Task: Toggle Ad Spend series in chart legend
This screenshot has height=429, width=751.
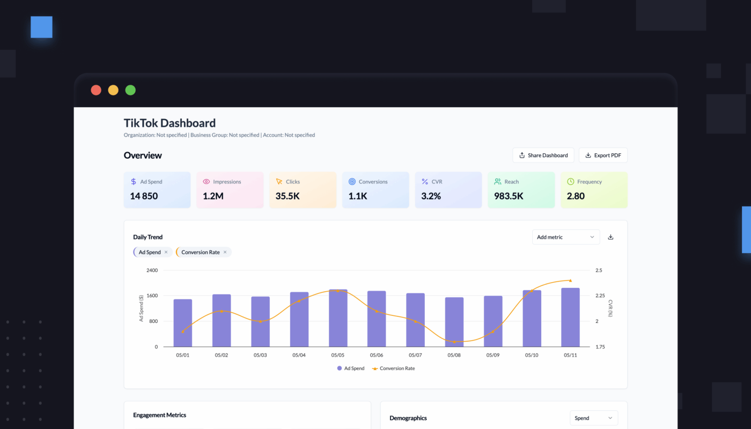Action: (351, 368)
